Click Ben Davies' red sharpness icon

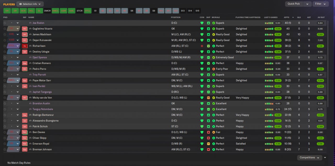click(208, 132)
